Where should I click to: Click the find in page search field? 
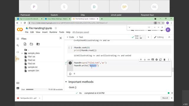coord(137,27)
